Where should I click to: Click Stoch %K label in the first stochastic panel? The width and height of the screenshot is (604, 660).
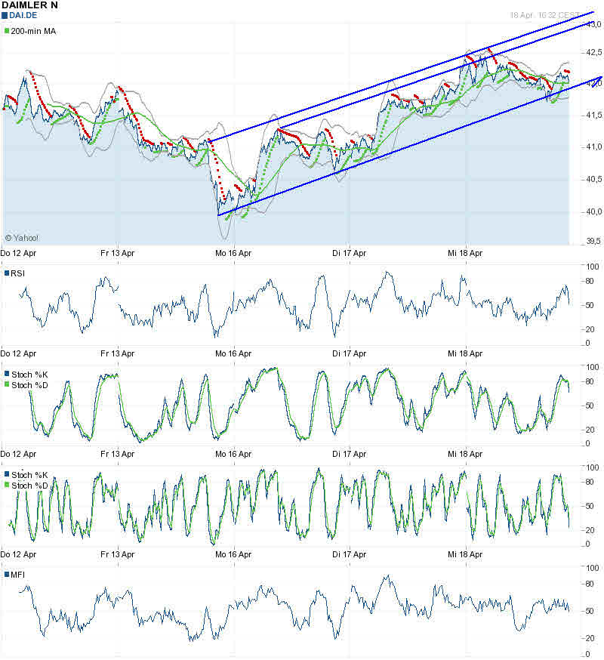pyautogui.click(x=29, y=375)
